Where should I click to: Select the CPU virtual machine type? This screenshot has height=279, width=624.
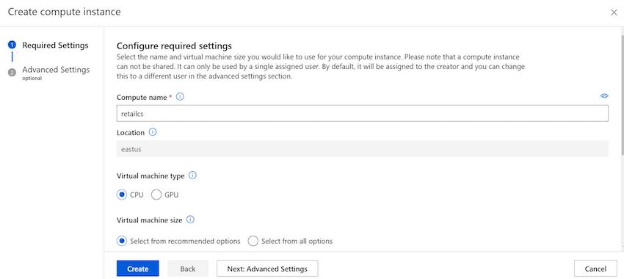pos(122,195)
